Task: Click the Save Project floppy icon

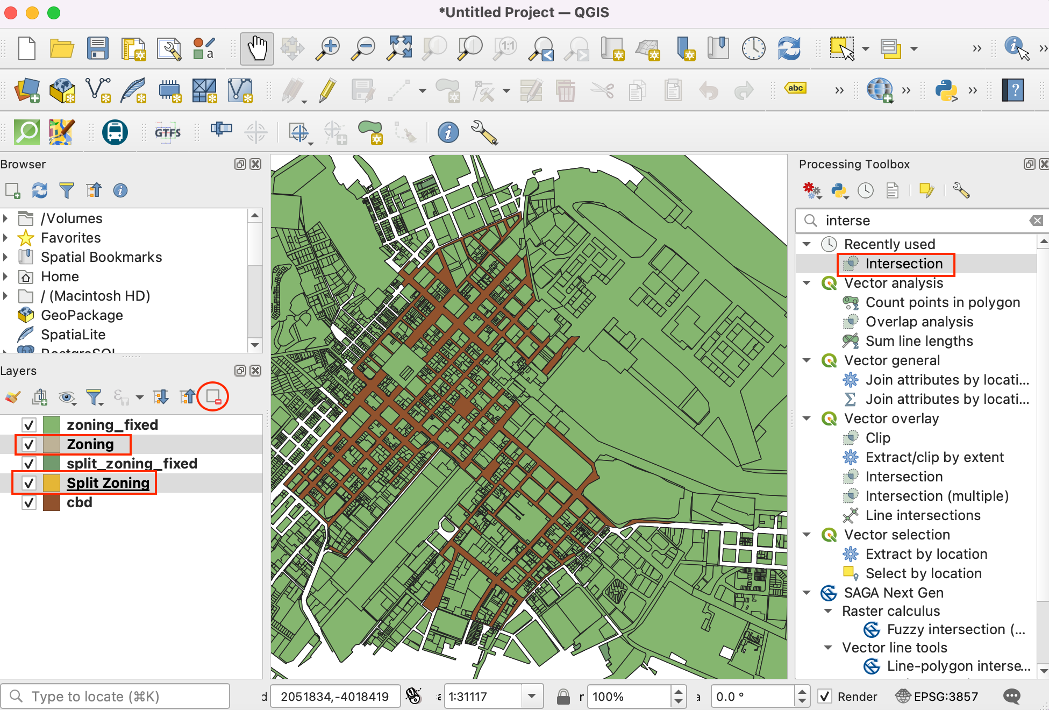Action: point(98,48)
